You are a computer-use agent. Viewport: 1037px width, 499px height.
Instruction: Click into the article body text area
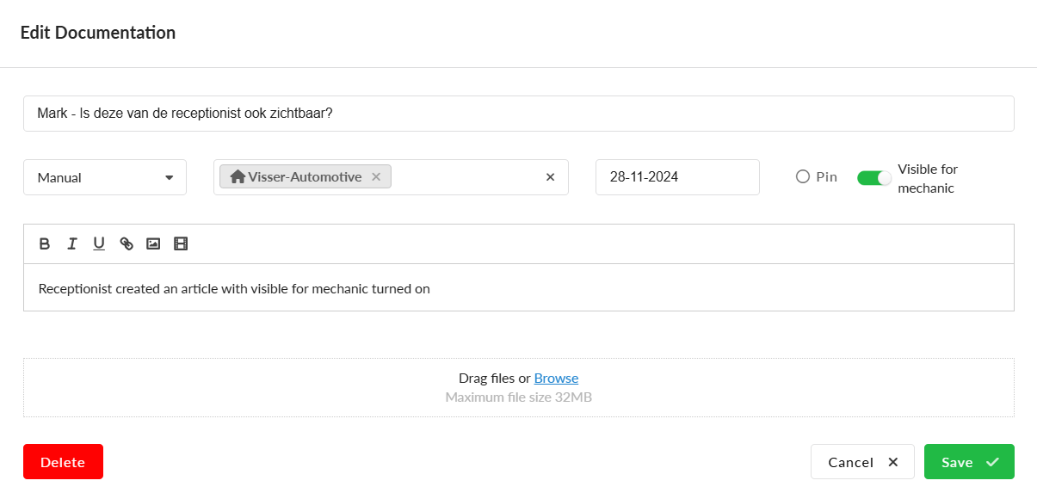pyautogui.click(x=518, y=289)
